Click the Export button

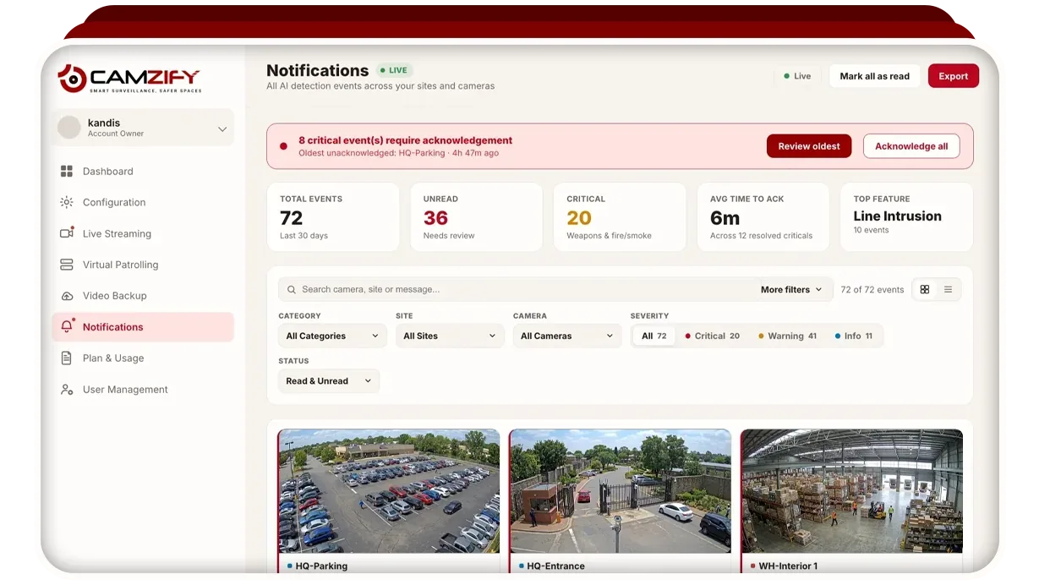tap(954, 76)
